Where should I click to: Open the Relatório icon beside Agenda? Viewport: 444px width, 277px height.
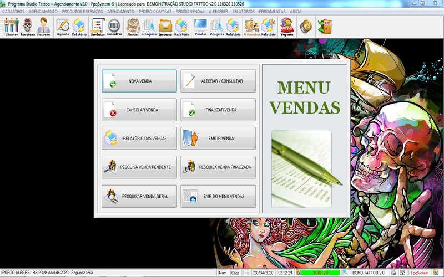(x=79, y=27)
